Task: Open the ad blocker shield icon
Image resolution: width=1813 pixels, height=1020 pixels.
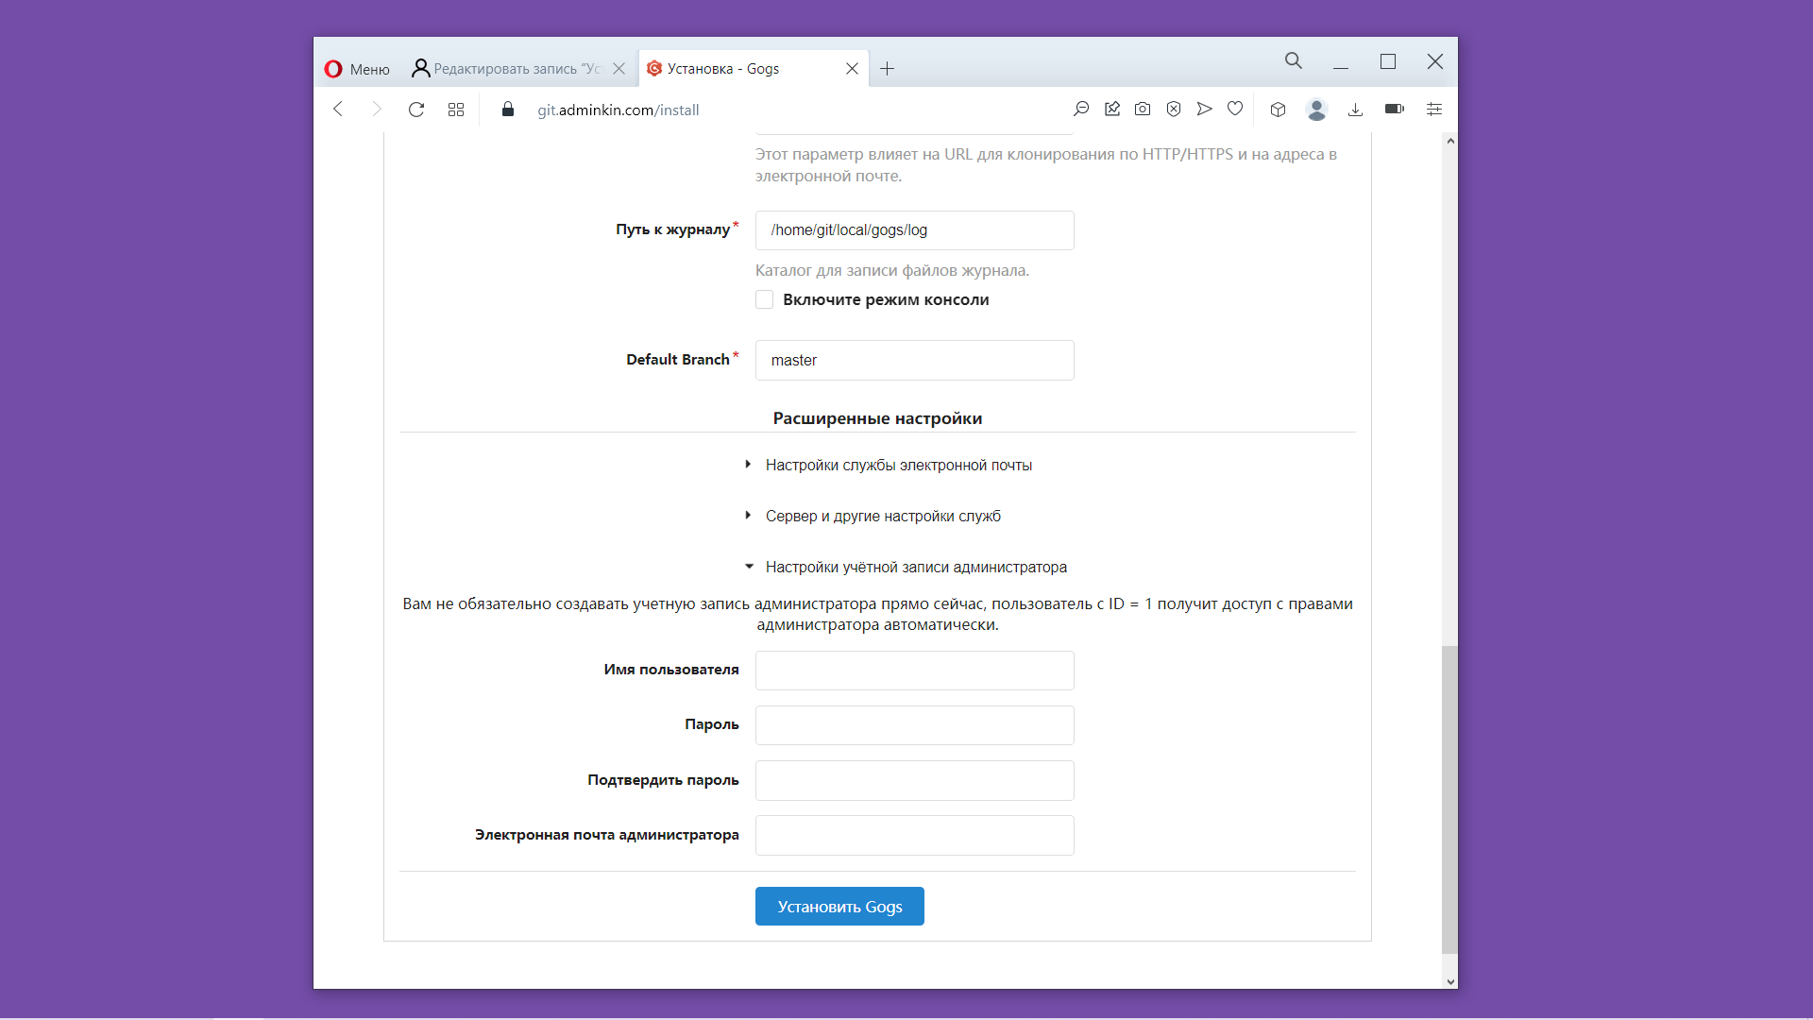Action: pos(1174,110)
